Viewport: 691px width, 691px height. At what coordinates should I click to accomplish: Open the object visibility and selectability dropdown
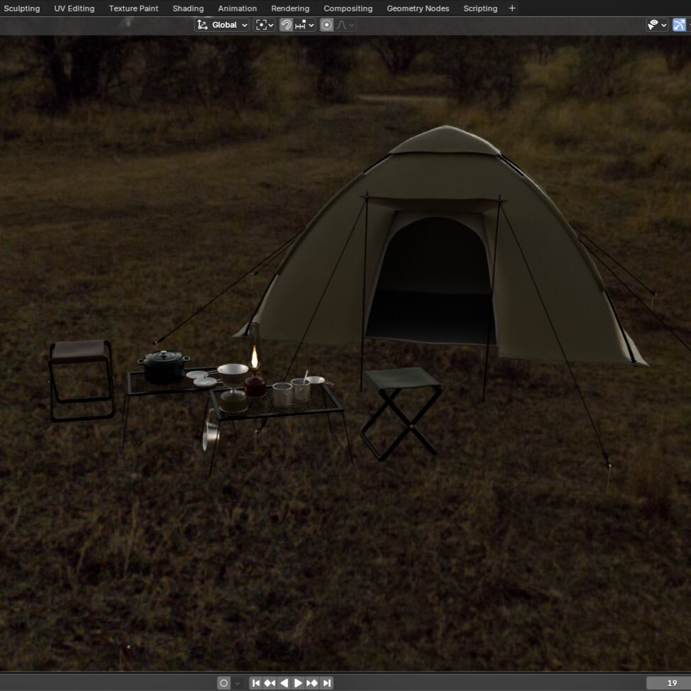(657, 25)
